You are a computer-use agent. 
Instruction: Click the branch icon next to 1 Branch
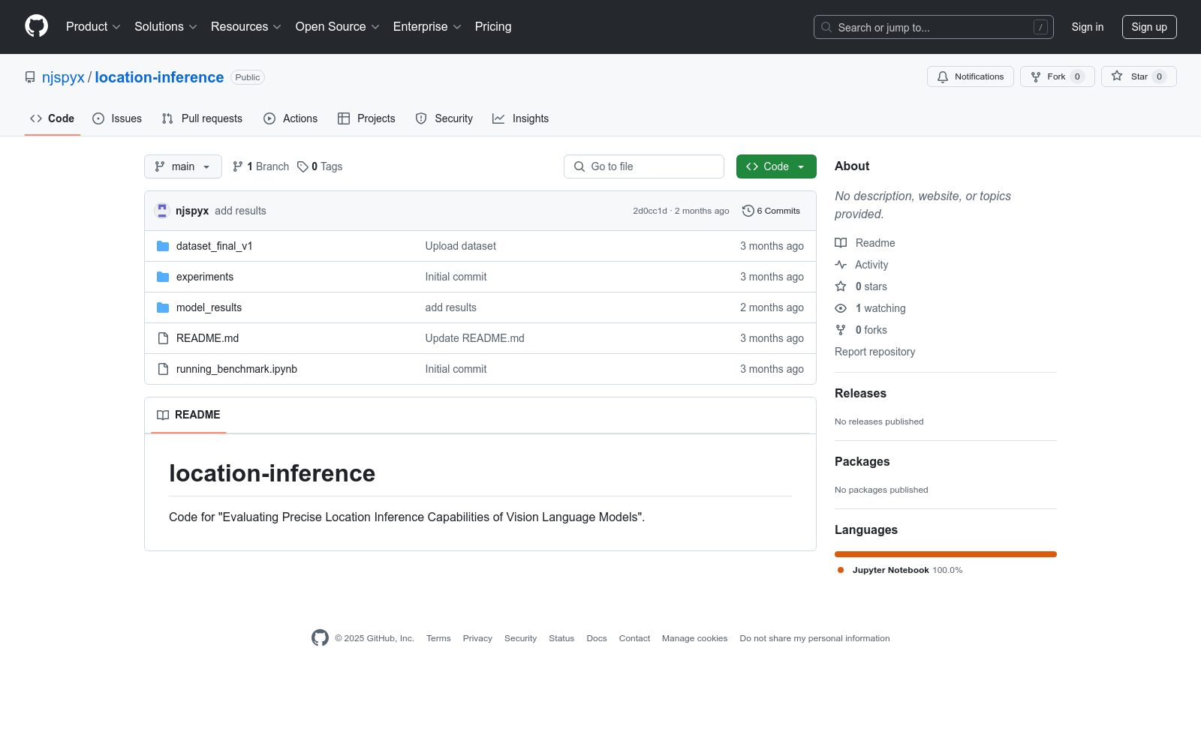pos(238,166)
